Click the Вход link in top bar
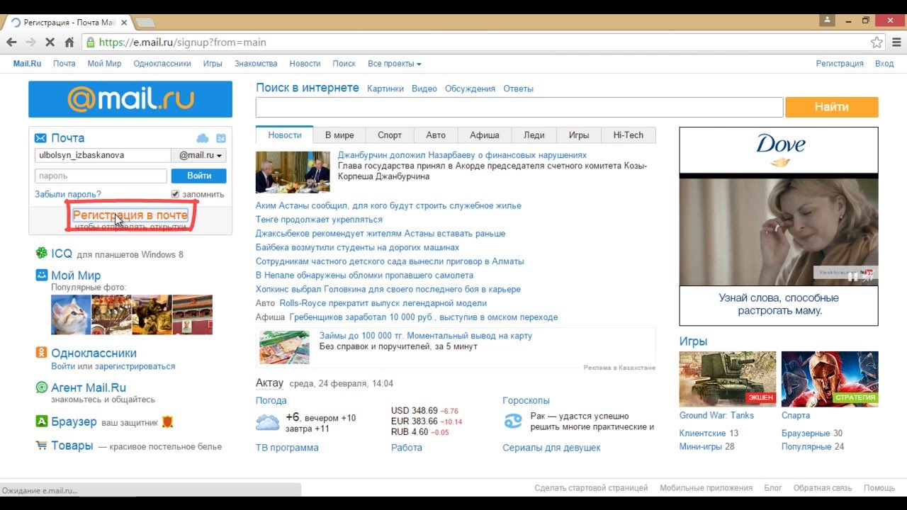Screen dimensions: 907x510 point(884,64)
